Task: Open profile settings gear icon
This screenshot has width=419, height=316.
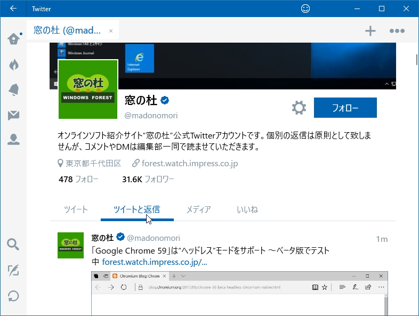Action: click(299, 108)
